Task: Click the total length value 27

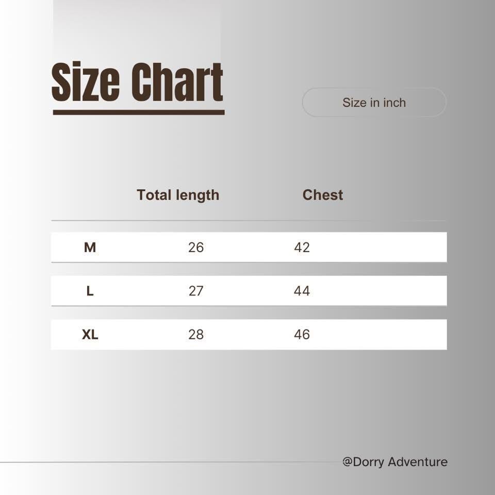Action: [196, 291]
